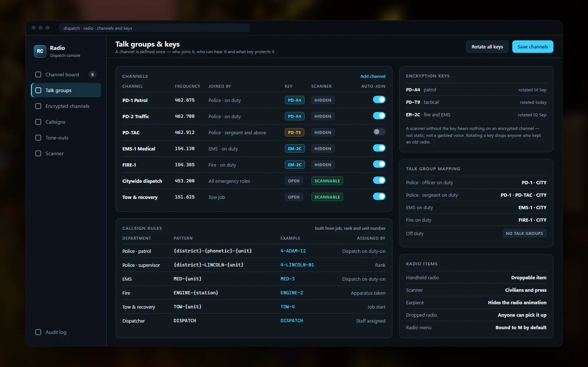Click HIDDEN scanner badge on PD-TAC
Viewport: 588px width, 367px height.
(x=323, y=132)
